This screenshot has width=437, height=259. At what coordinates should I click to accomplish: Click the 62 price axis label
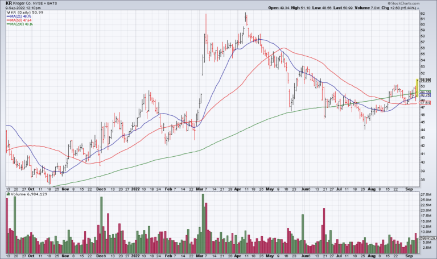(x=423, y=14)
